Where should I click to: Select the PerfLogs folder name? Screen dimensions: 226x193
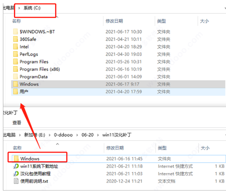(x=29, y=54)
